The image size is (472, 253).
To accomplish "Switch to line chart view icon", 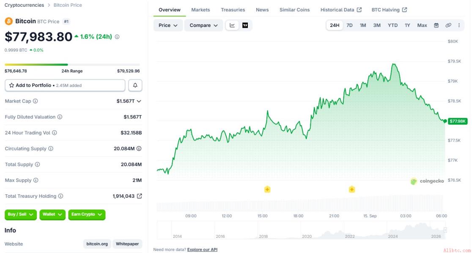I will coord(232,25).
